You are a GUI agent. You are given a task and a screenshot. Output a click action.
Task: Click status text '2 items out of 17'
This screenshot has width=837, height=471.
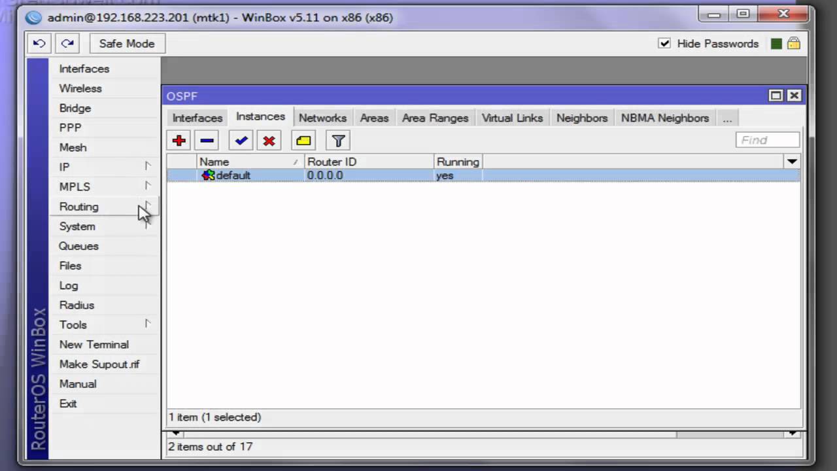click(211, 447)
